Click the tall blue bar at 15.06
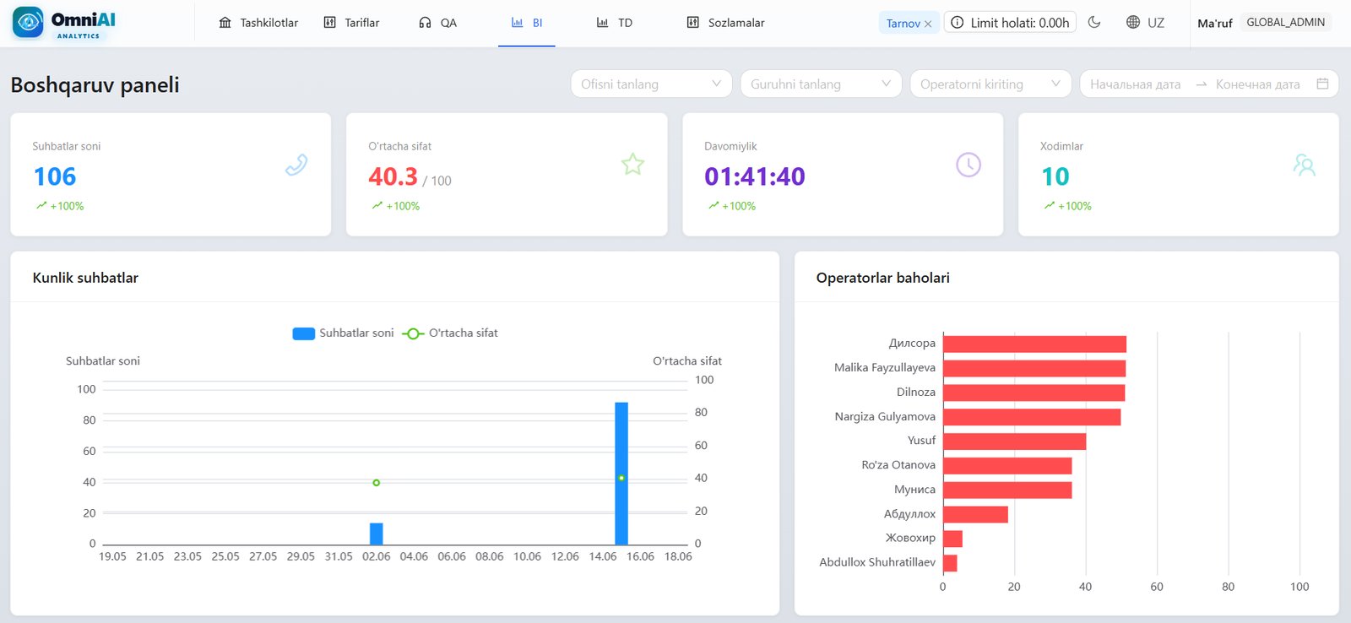1351x623 pixels. pos(621,473)
